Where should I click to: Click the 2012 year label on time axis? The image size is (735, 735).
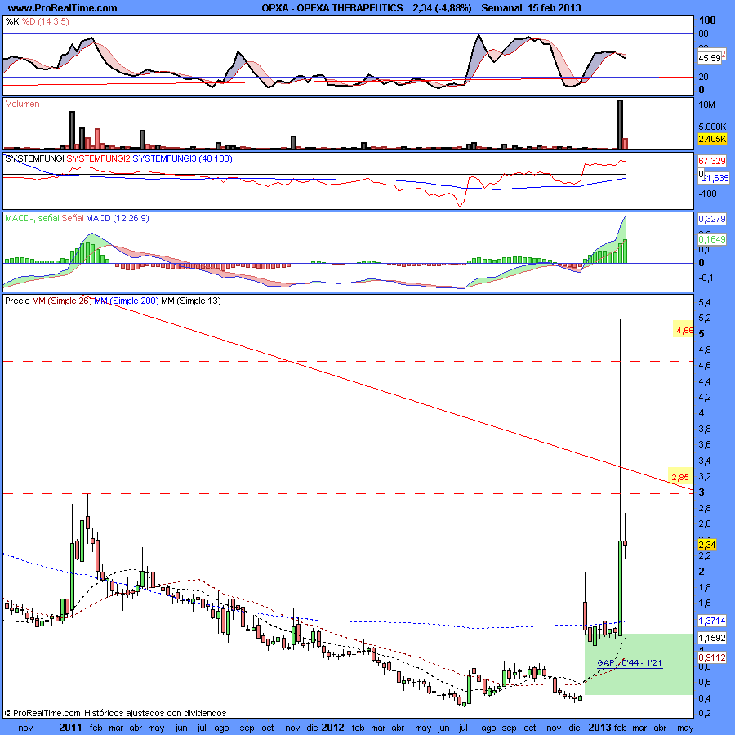[333, 728]
